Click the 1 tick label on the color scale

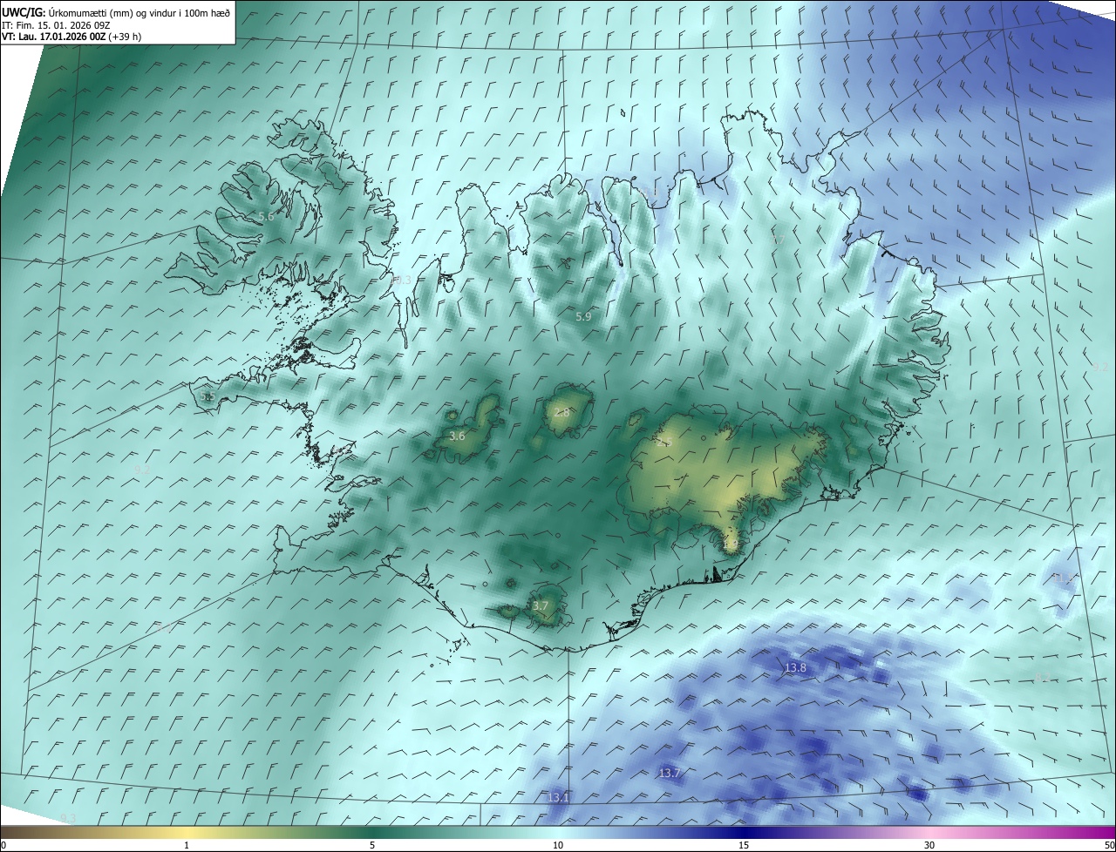(187, 845)
